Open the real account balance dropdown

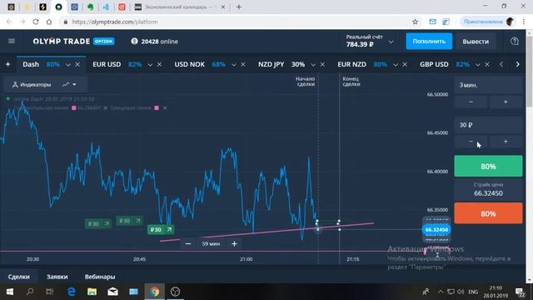click(x=391, y=42)
